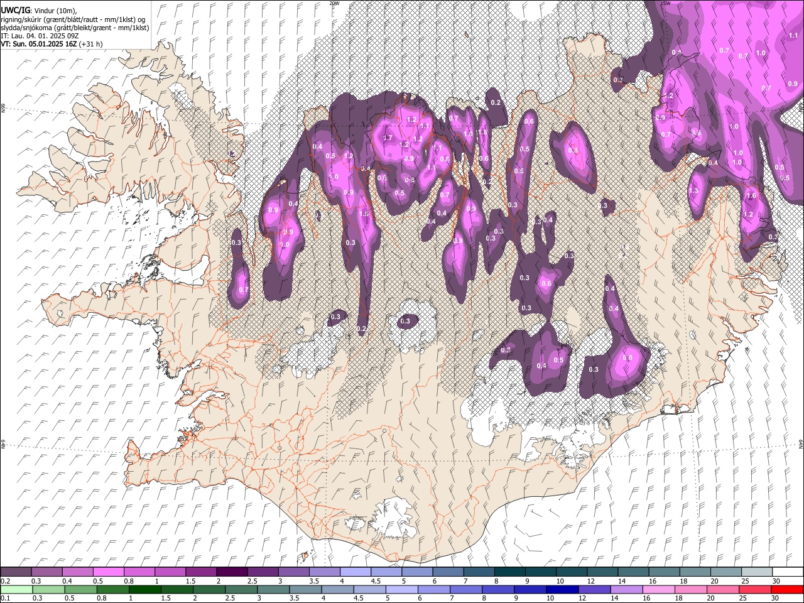Click the 3–3.5 swatch in the upper legend row
Image resolution: width=804 pixels, height=603 pixels.
[293, 572]
